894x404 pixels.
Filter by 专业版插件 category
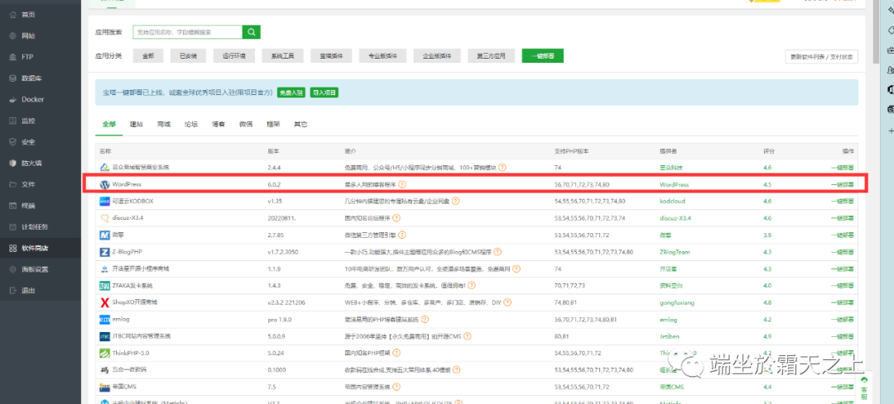(382, 55)
